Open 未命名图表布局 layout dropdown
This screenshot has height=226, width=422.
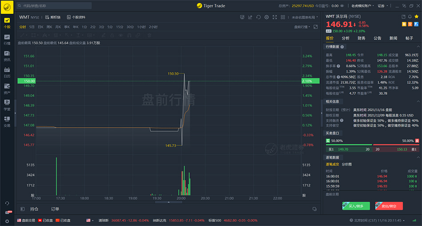[x=305, y=17]
